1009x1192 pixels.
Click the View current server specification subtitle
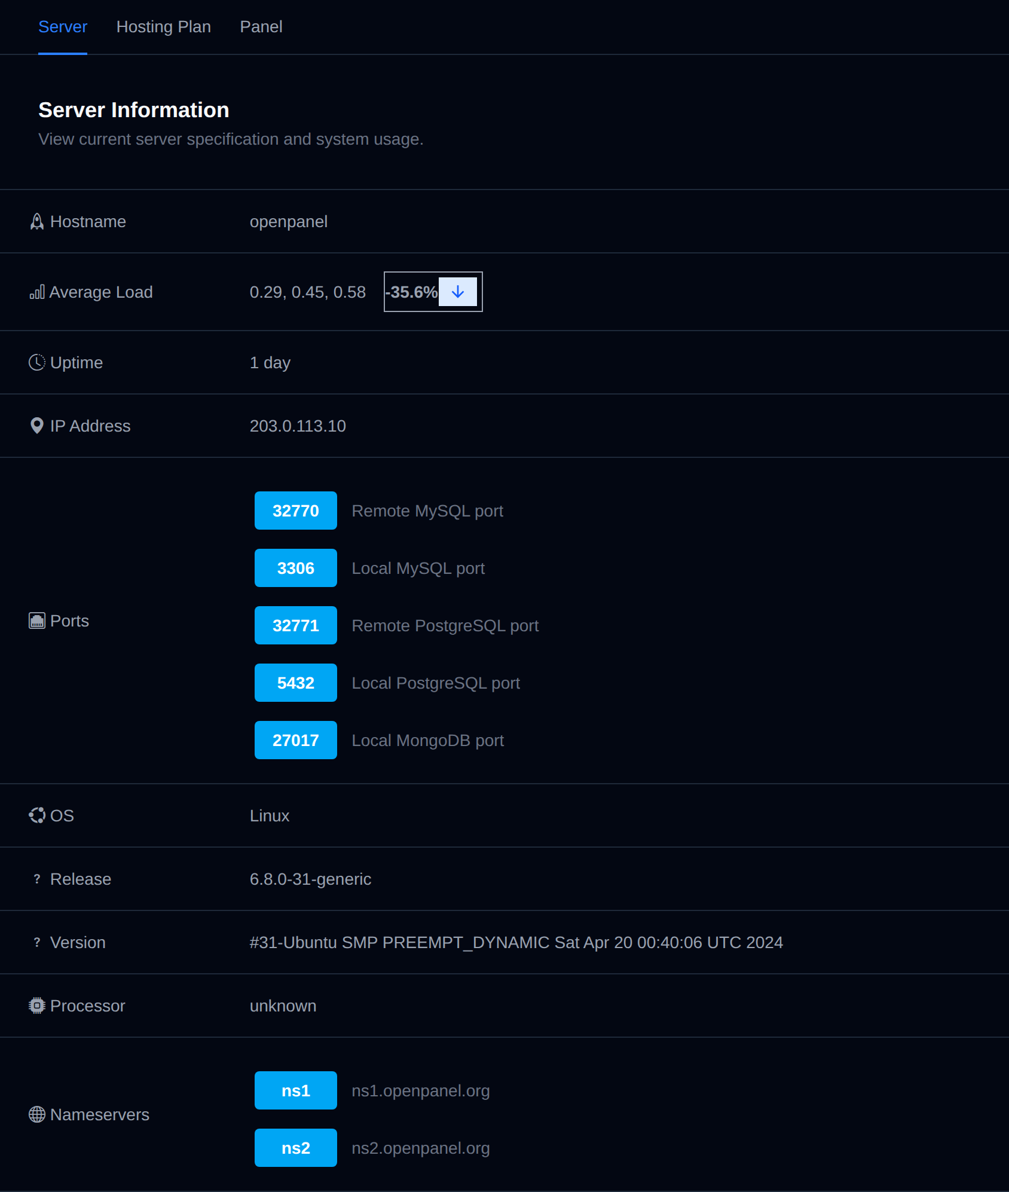click(231, 139)
